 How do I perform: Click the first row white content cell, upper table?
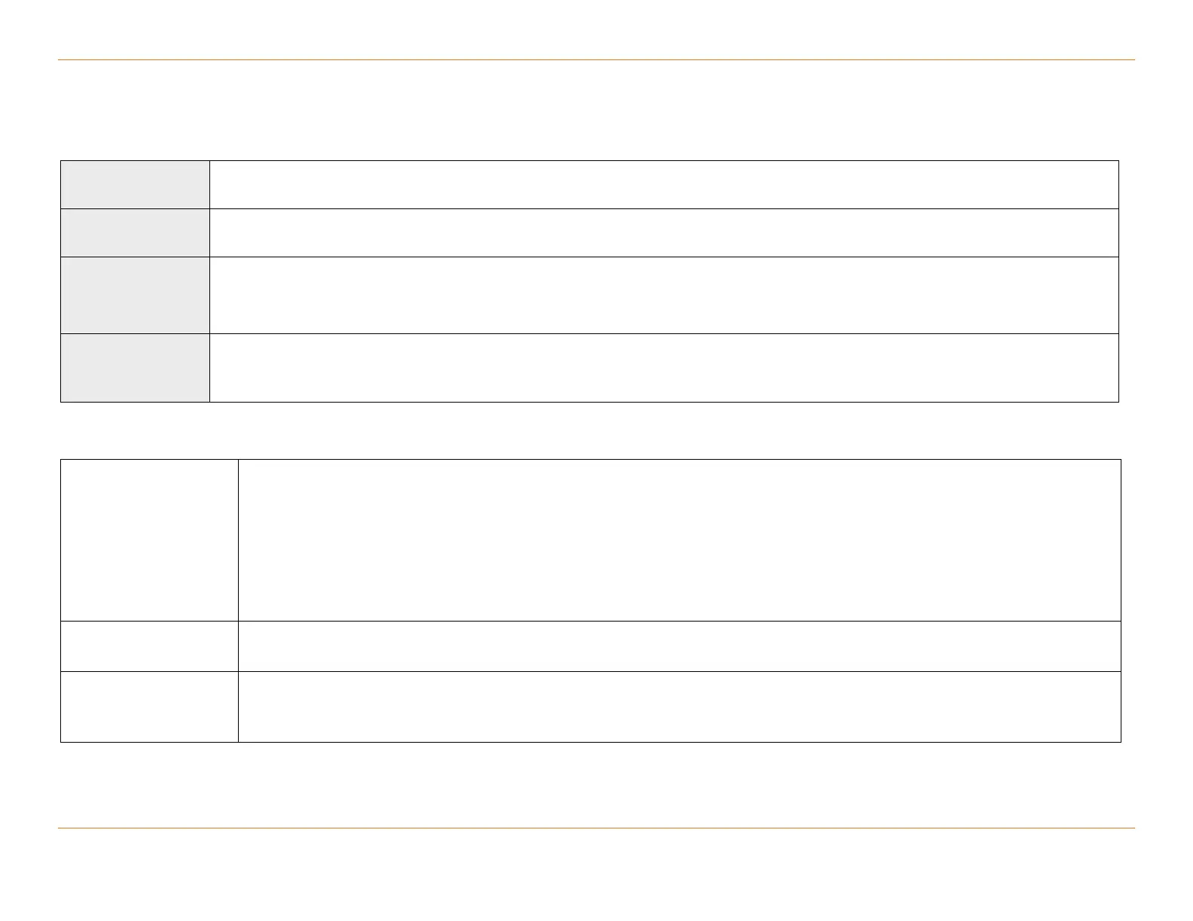click(664, 184)
